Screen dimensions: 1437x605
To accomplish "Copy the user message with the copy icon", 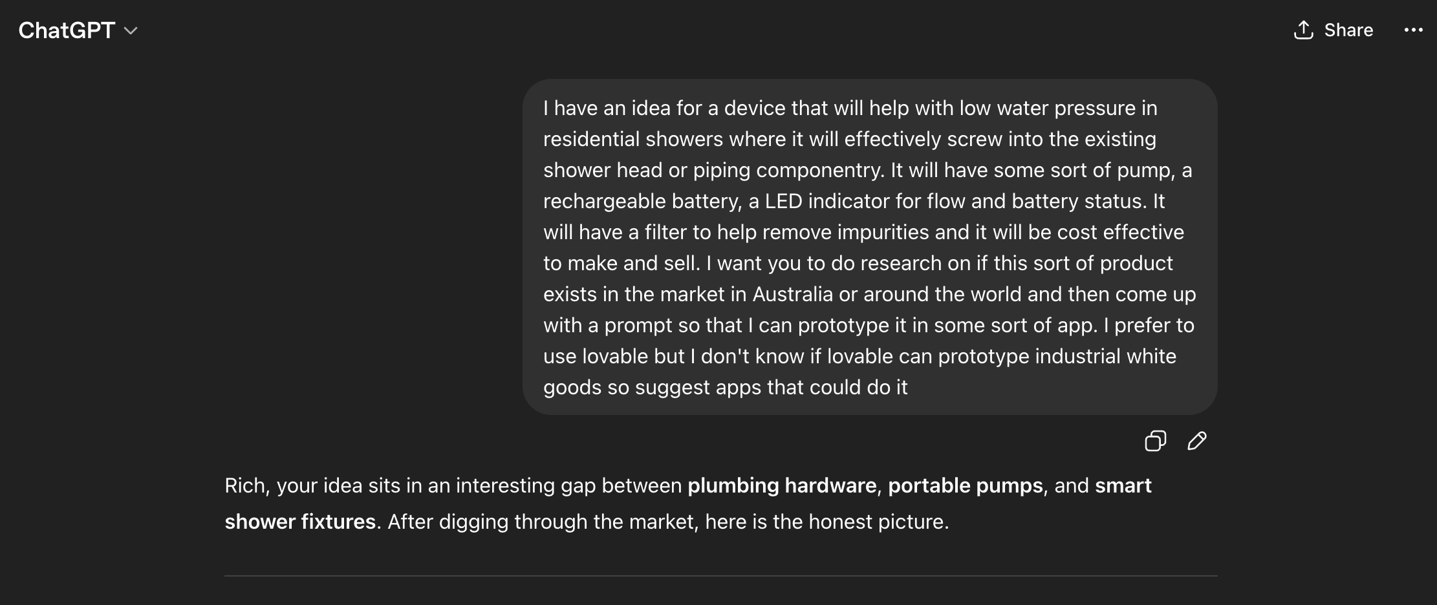I will pyautogui.click(x=1155, y=441).
